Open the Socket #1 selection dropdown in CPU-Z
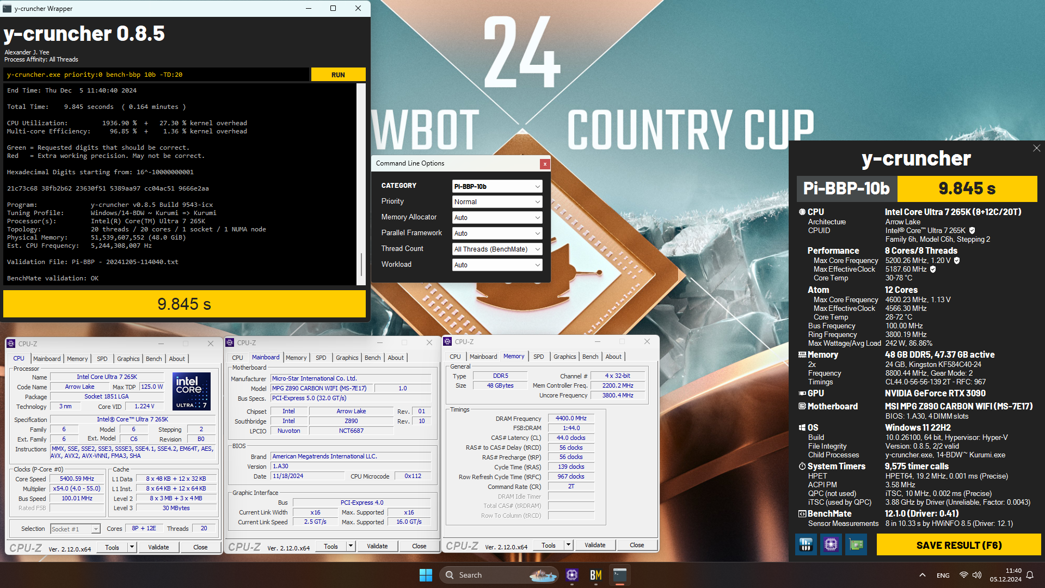 click(x=75, y=529)
